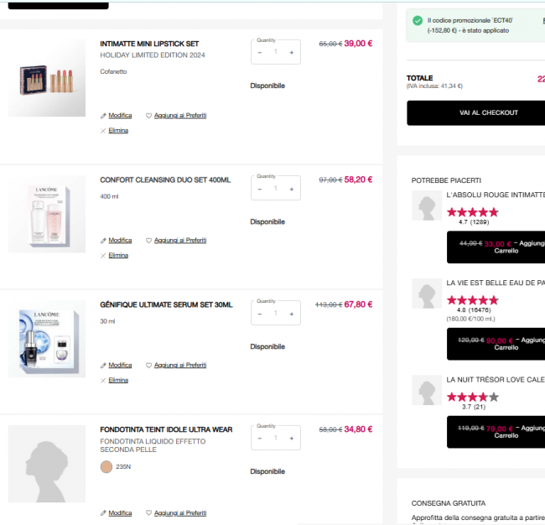The height and width of the screenshot is (525, 545).
Task: Add L'Absolu Rouge Intimatte to cart
Action: coord(496,247)
